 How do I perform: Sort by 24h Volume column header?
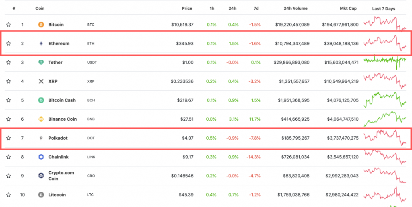tap(296, 8)
